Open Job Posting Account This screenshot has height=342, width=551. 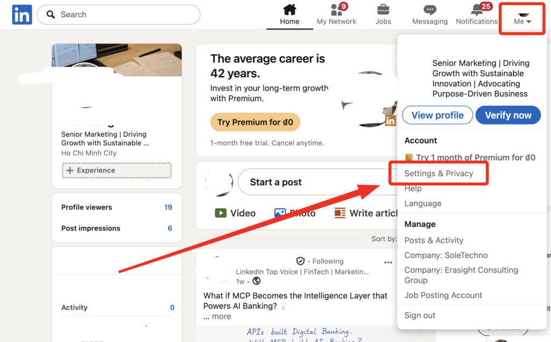click(x=443, y=295)
